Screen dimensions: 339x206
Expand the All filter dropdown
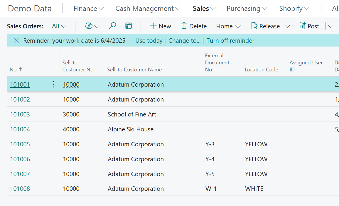click(x=59, y=26)
